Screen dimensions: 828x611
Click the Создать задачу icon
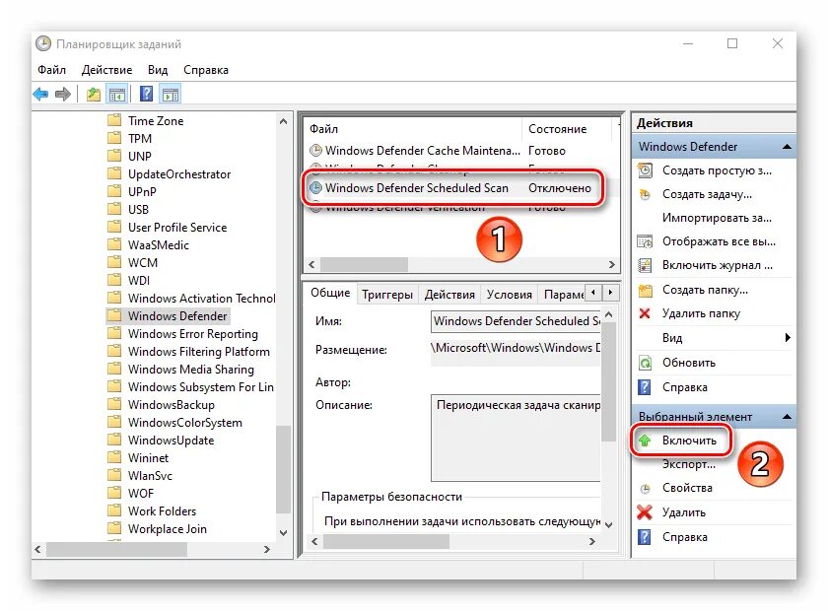pyautogui.click(x=645, y=194)
